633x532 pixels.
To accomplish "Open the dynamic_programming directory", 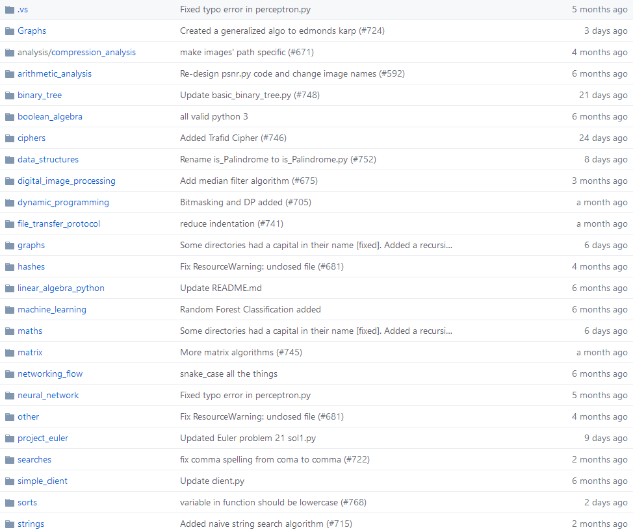I will (63, 202).
